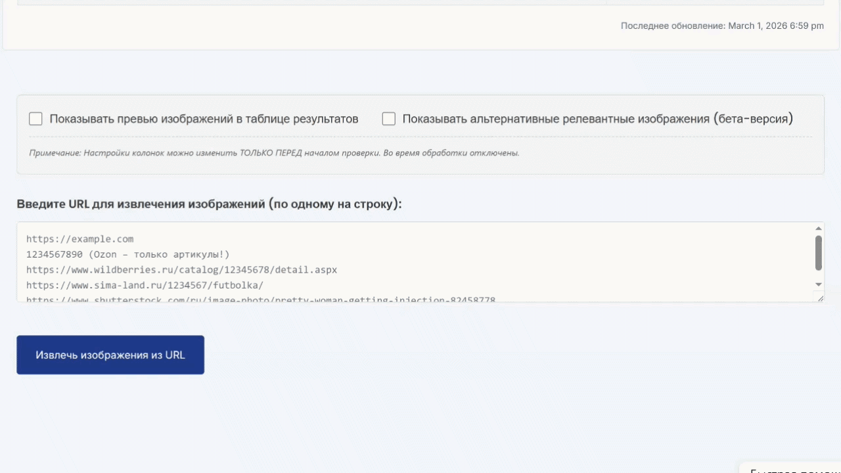This screenshot has height=473, width=841.
Task: Click the Wildberries catalog URL example line
Action: 181,269
